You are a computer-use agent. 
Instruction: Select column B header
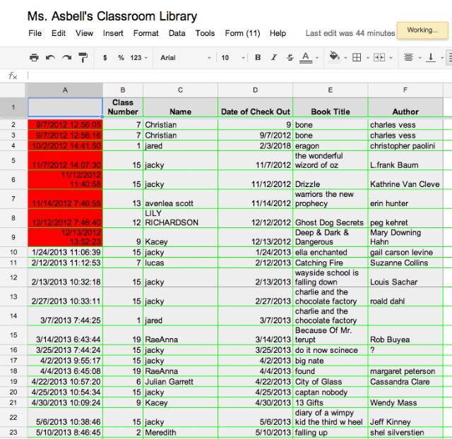click(123, 90)
